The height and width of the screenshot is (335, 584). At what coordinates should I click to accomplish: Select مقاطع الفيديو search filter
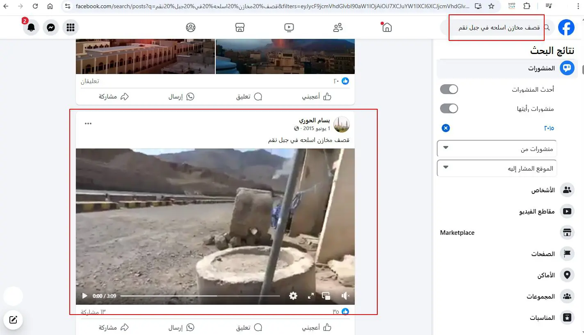507,211
